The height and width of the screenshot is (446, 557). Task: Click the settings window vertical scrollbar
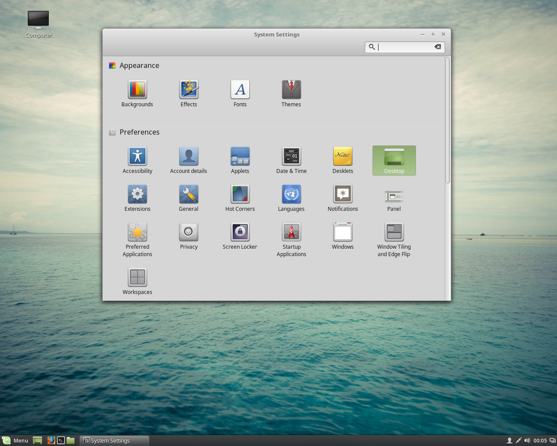click(448, 120)
